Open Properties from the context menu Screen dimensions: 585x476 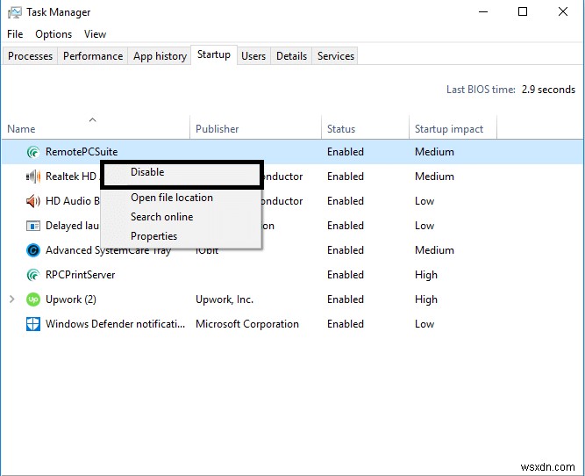154,236
